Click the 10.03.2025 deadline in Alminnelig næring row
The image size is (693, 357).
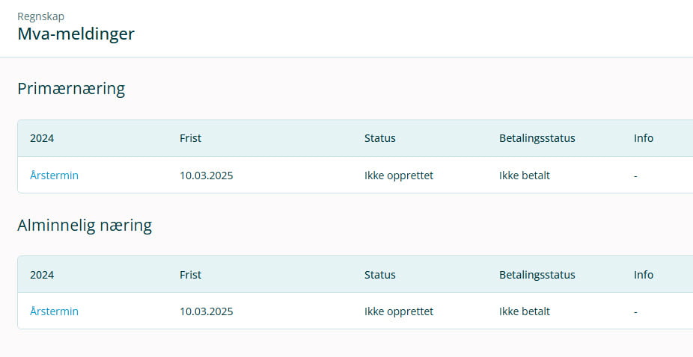coord(206,311)
